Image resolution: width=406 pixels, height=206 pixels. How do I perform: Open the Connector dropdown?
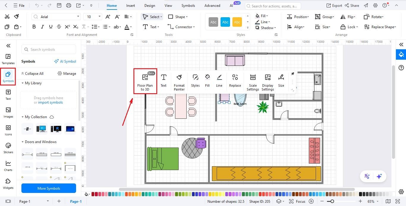[x=181, y=27]
